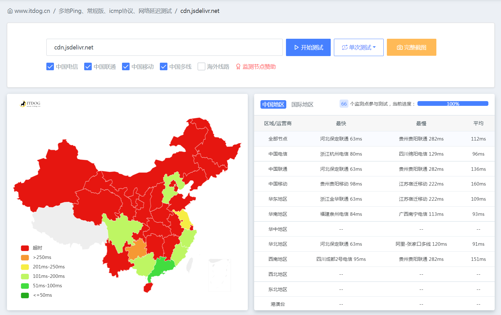Switch to the 国际地区 tab
The image size is (501, 315).
302,105
